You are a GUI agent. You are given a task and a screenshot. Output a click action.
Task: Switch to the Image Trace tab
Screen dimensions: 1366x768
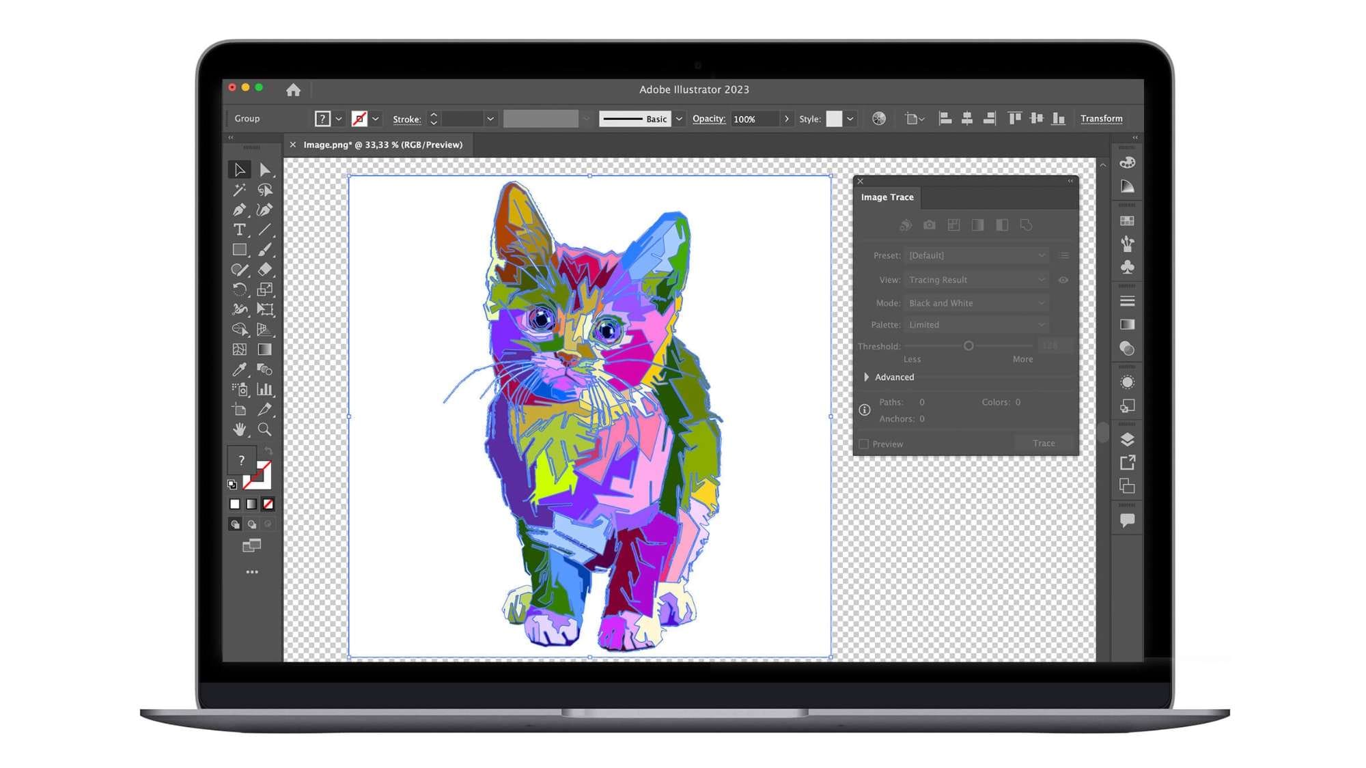(887, 197)
